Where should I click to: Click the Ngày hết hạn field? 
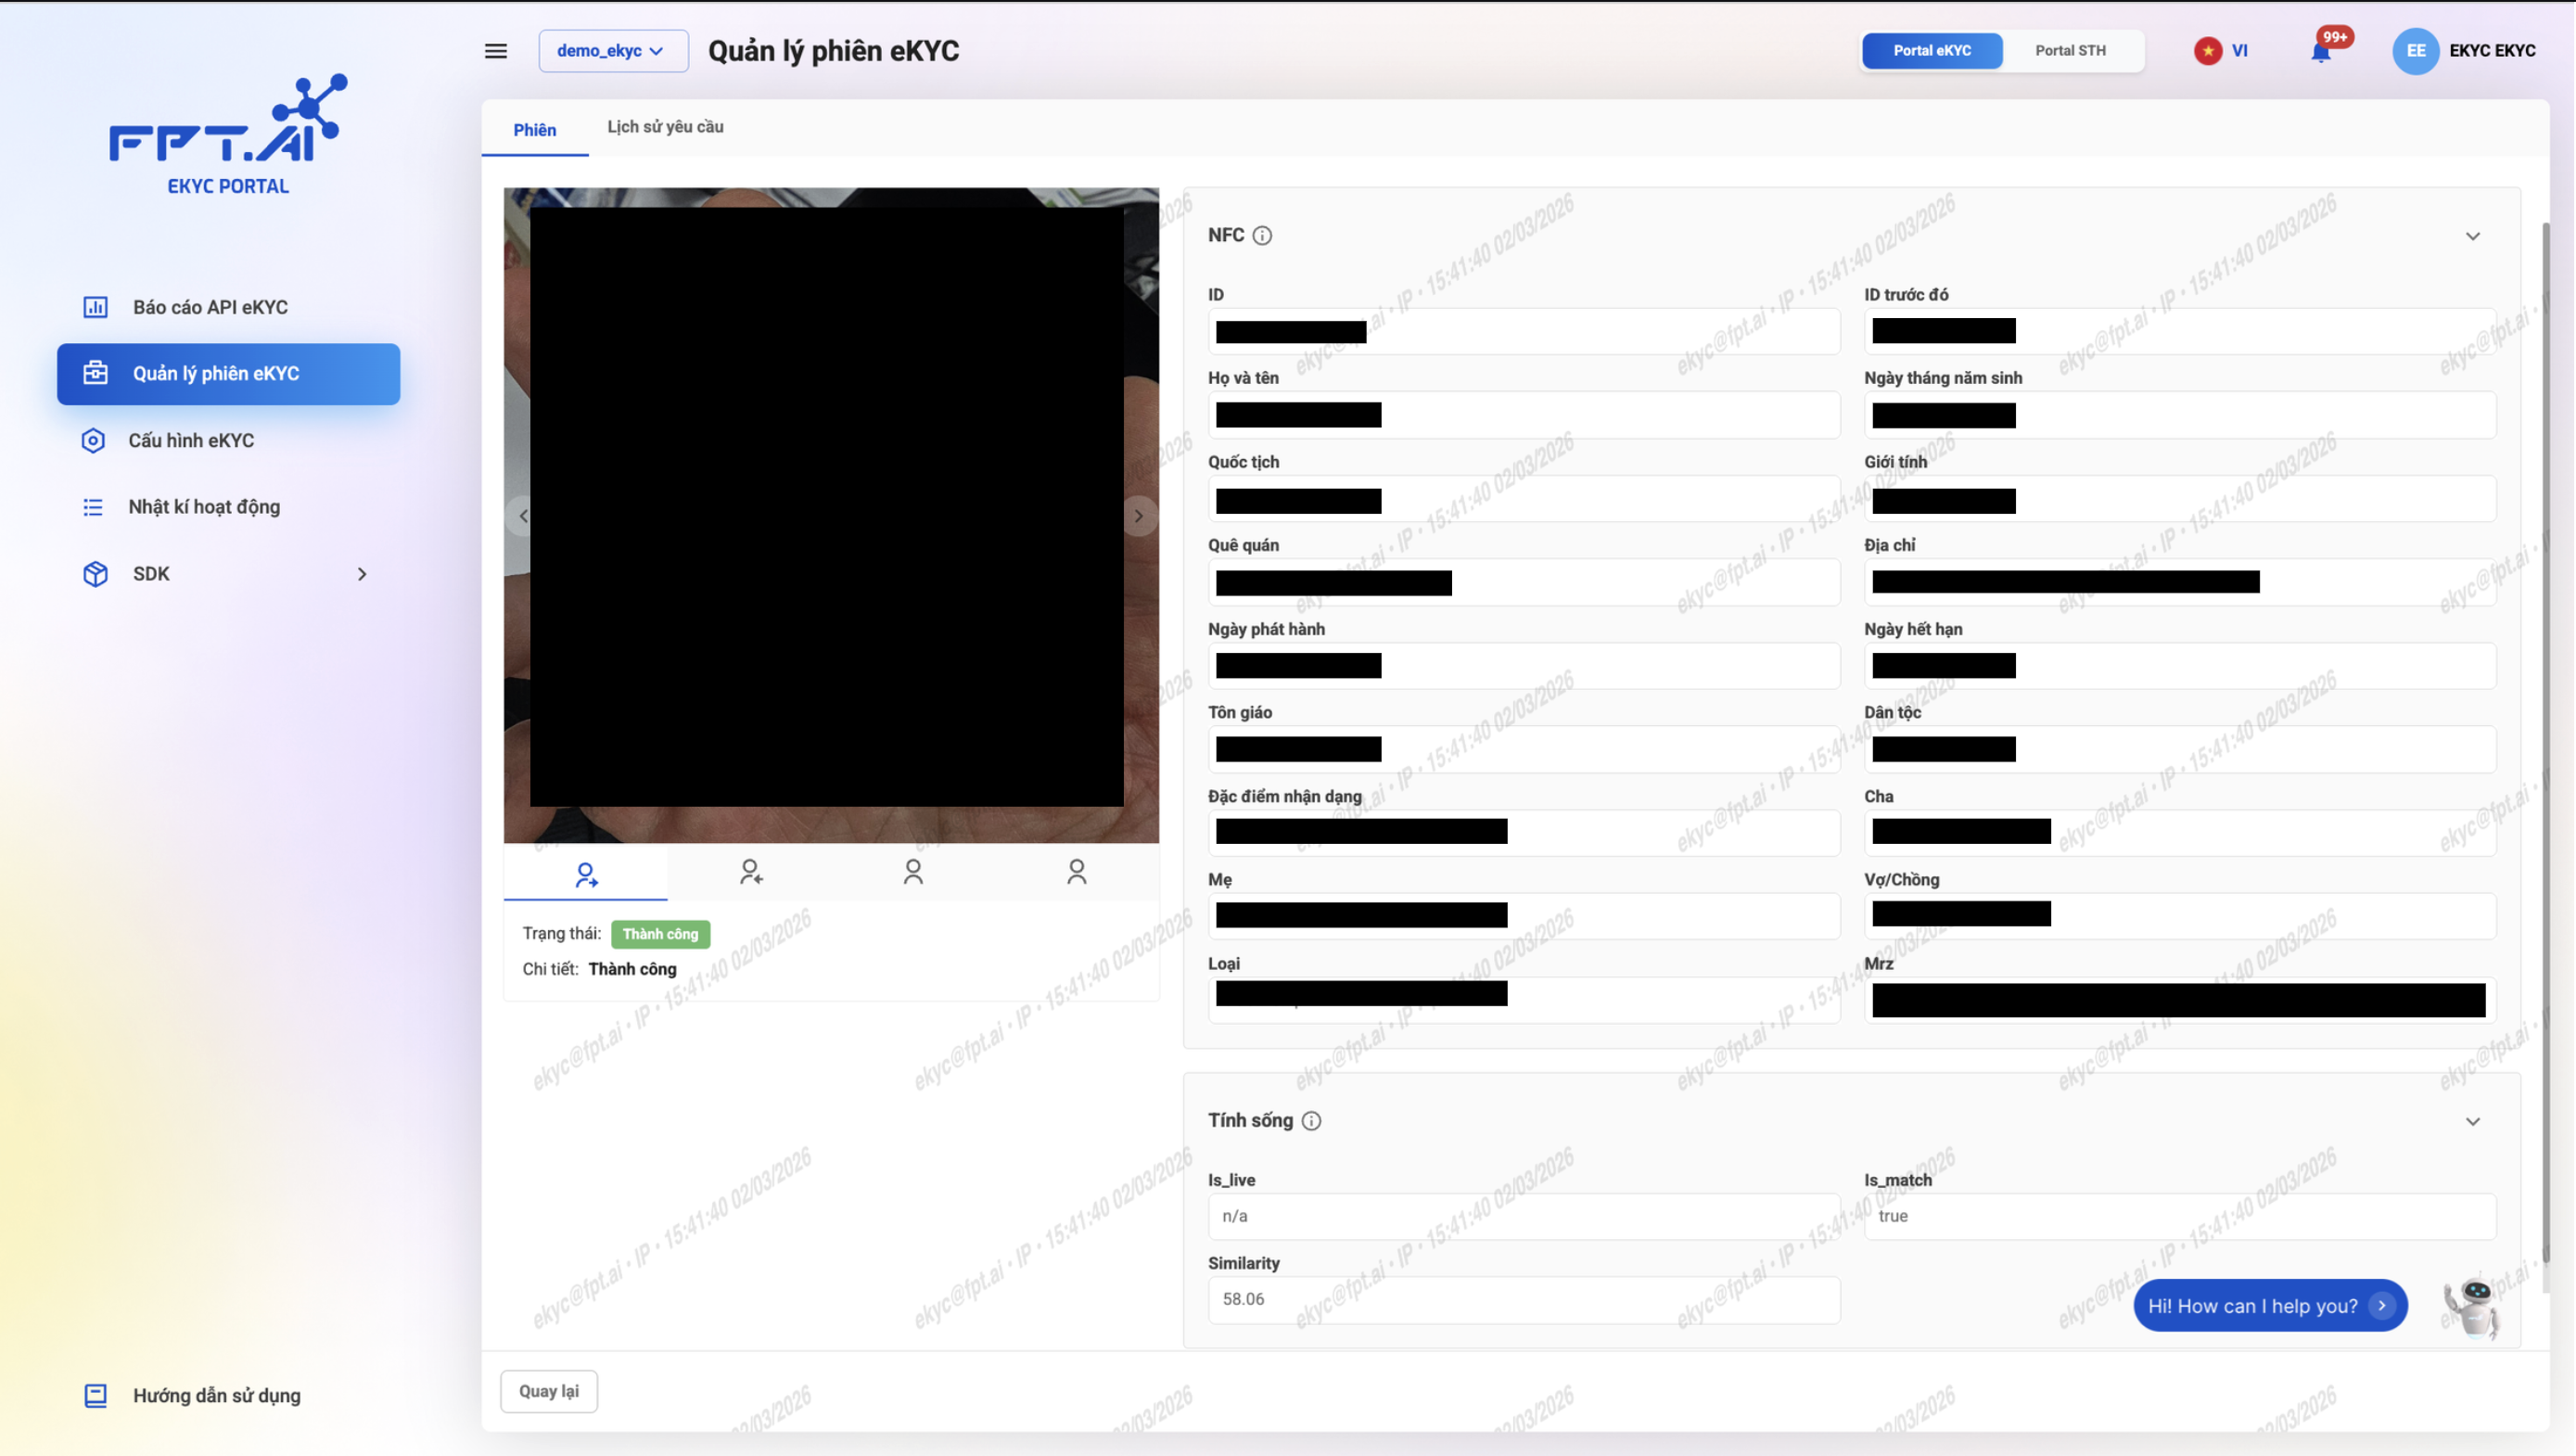click(x=2180, y=666)
